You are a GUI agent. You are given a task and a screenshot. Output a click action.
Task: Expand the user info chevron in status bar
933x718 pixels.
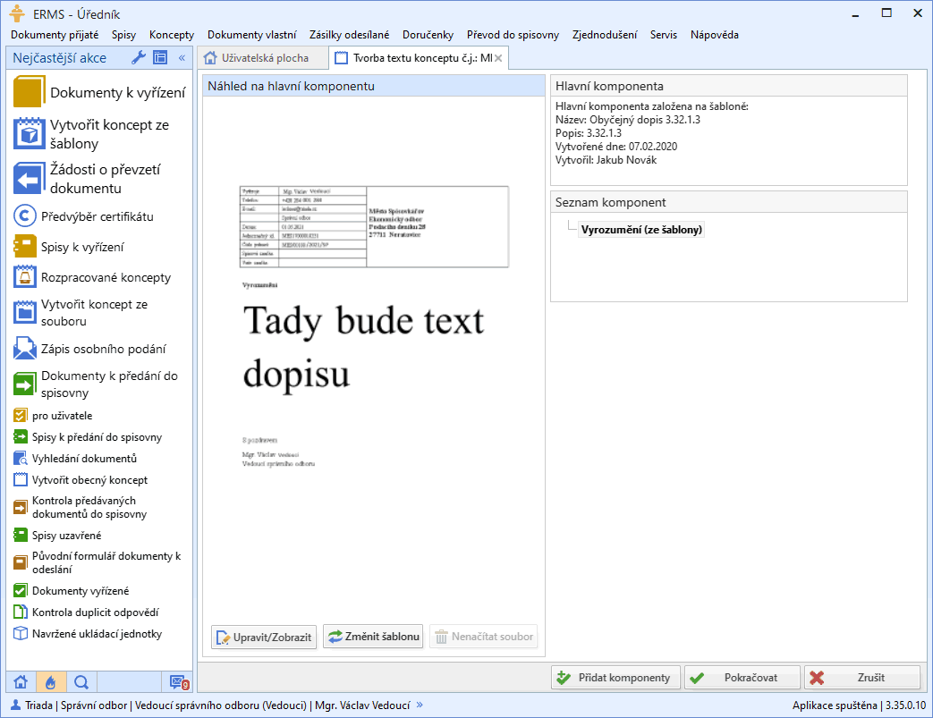pyautogui.click(x=420, y=705)
